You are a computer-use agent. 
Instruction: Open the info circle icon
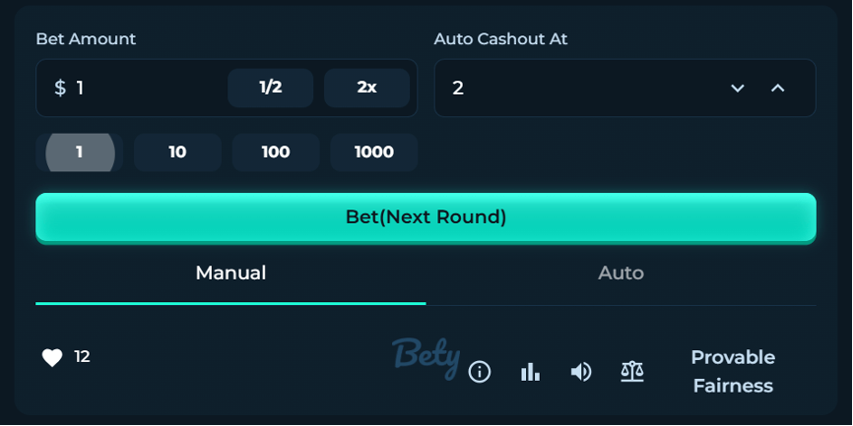(x=480, y=372)
